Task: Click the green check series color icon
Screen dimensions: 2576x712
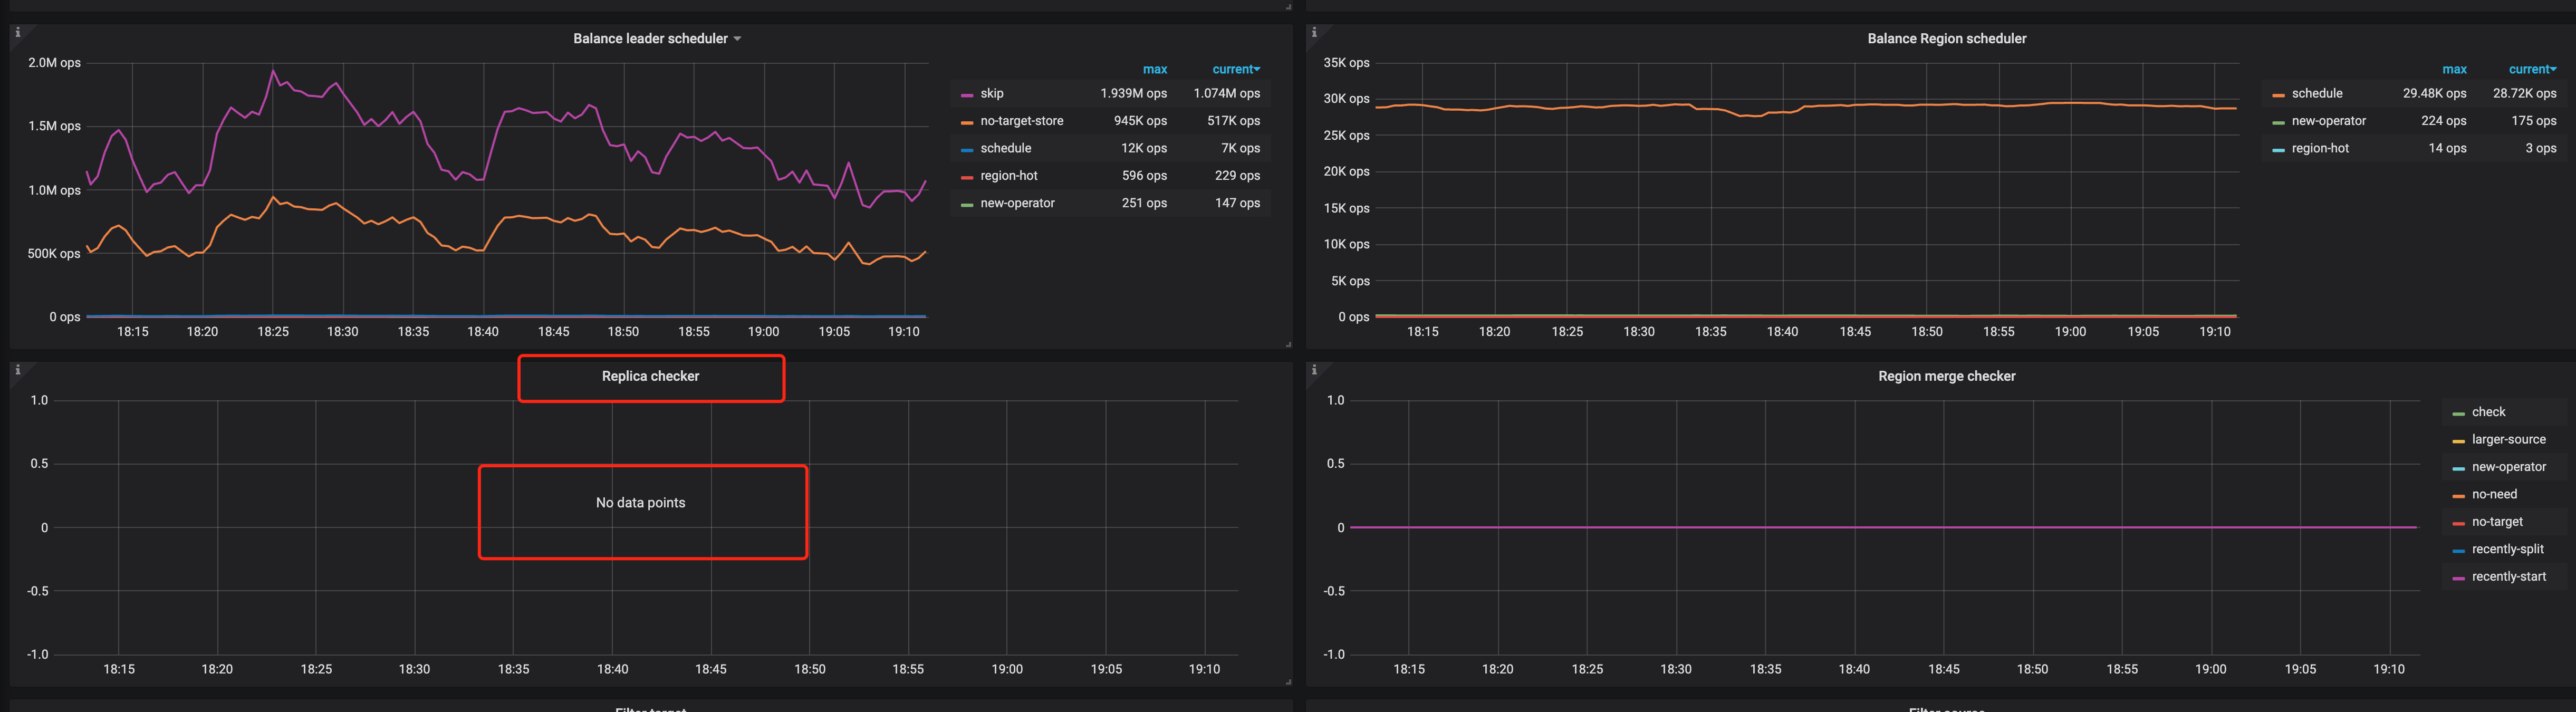Action: click(2458, 413)
